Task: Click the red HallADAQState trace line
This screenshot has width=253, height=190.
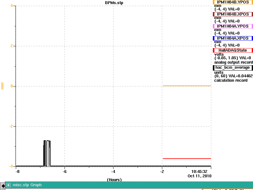Action: coord(187,159)
